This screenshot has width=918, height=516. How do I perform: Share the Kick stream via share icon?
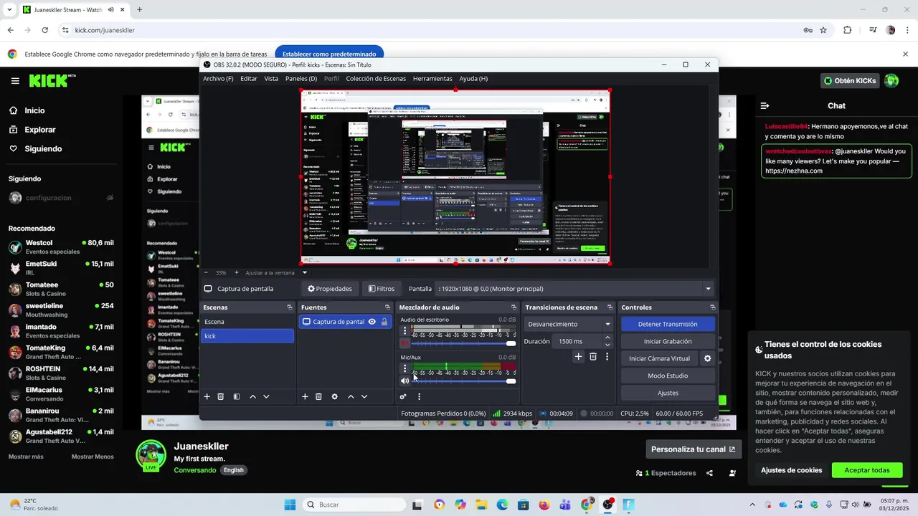[709, 473]
